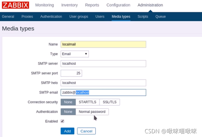This screenshot has width=202, height=137.
Task: Open the Inventory menu
Action: click(x=70, y=5)
